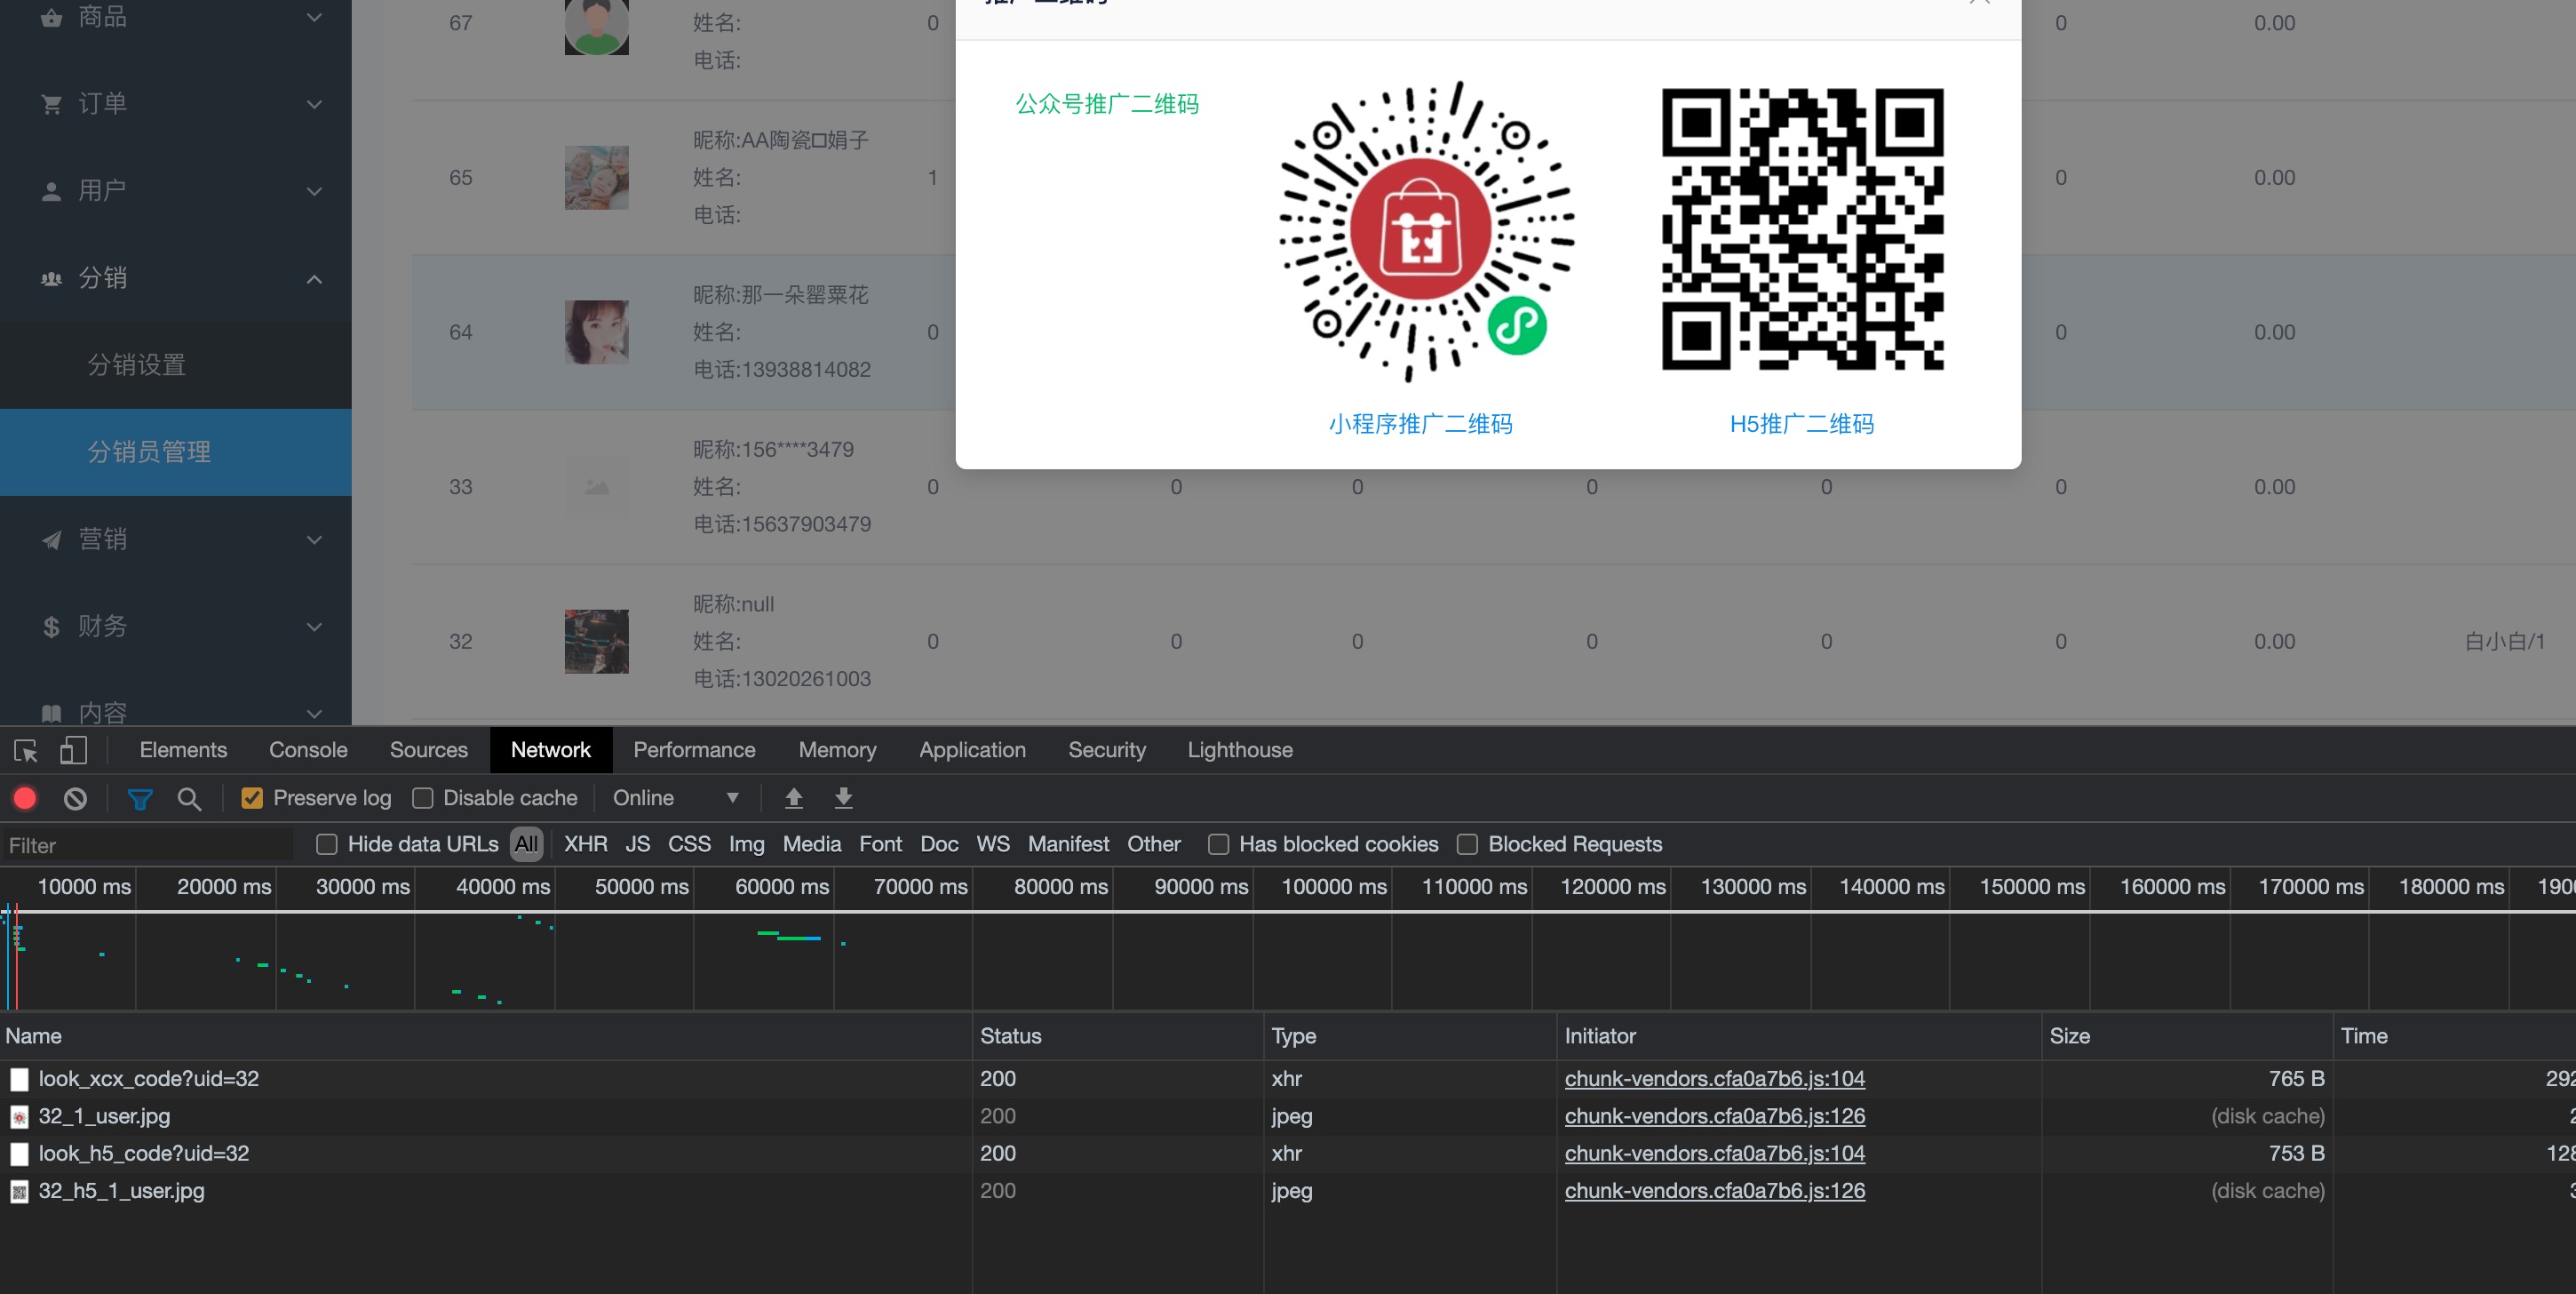Filter requests by JS
The image size is (2576, 1294).
point(638,843)
